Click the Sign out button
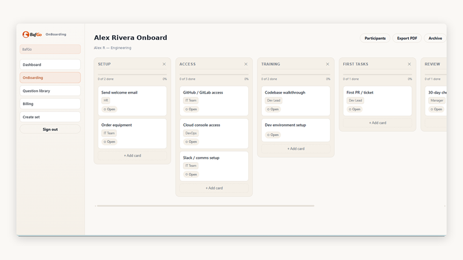463x260 pixels. [x=50, y=129]
